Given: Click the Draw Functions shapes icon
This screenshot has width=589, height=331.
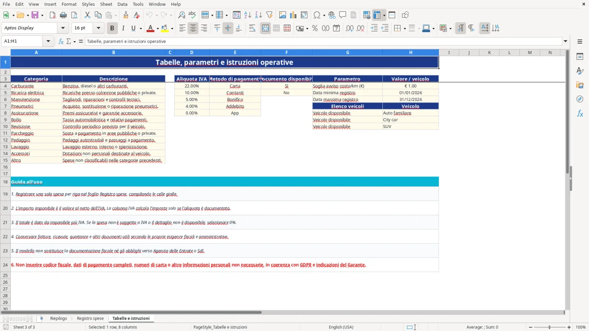Looking at the screenshot, I should (x=405, y=15).
